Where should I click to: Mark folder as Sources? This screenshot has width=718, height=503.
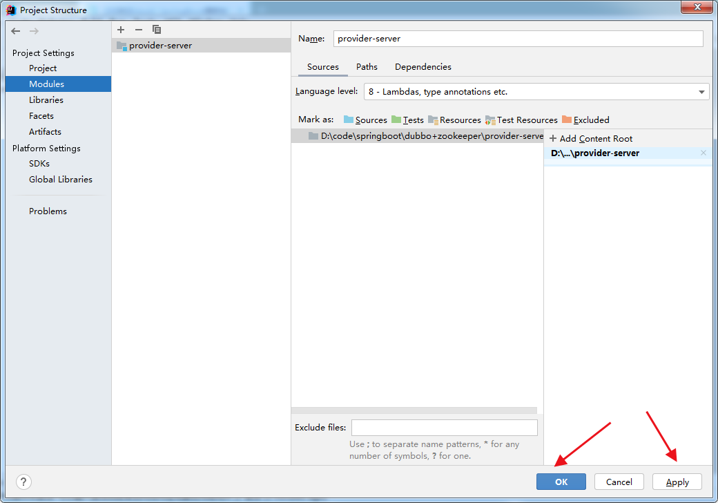pyautogui.click(x=365, y=120)
